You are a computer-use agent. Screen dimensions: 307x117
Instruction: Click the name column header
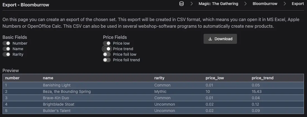(48, 78)
